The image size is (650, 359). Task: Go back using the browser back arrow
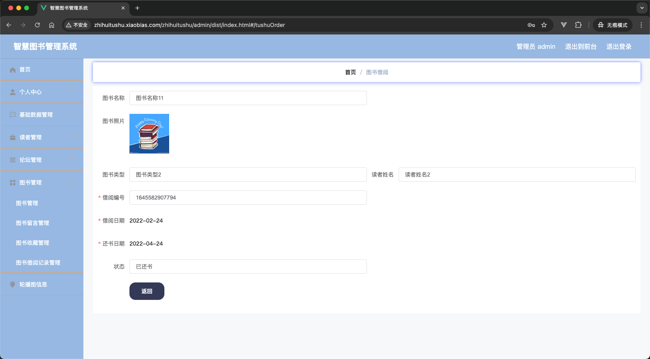(x=9, y=25)
